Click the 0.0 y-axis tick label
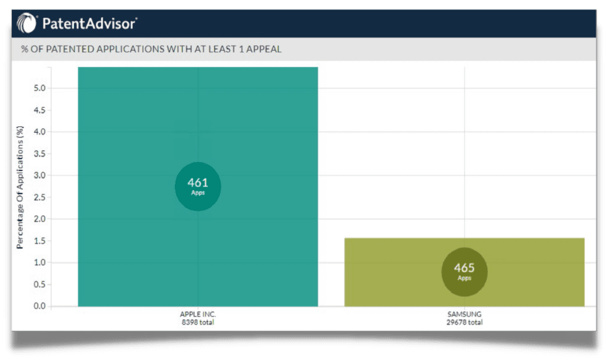Screen dimensions: 607x360 tap(40, 306)
